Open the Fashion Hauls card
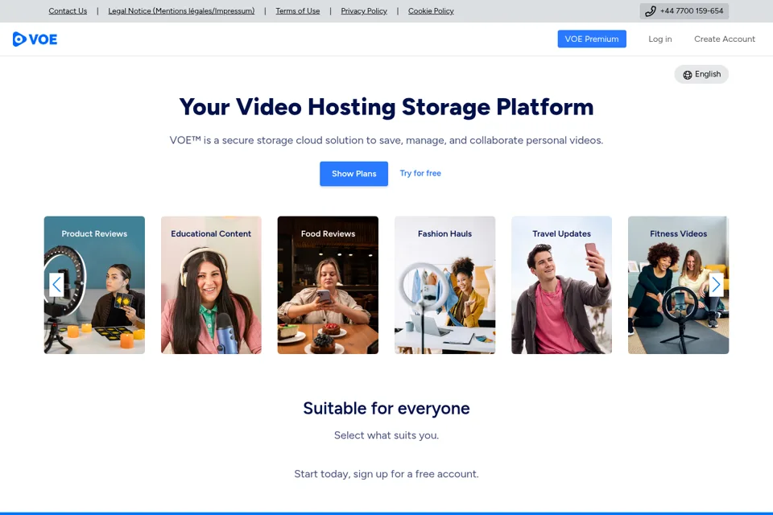This screenshot has width=773, height=515. pyautogui.click(x=444, y=285)
